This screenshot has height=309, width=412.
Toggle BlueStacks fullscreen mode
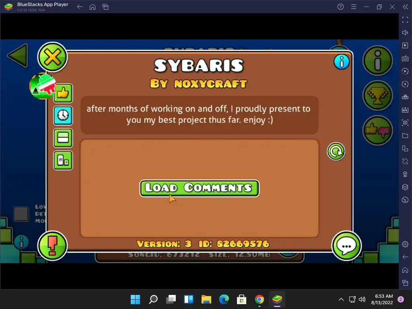click(405, 20)
